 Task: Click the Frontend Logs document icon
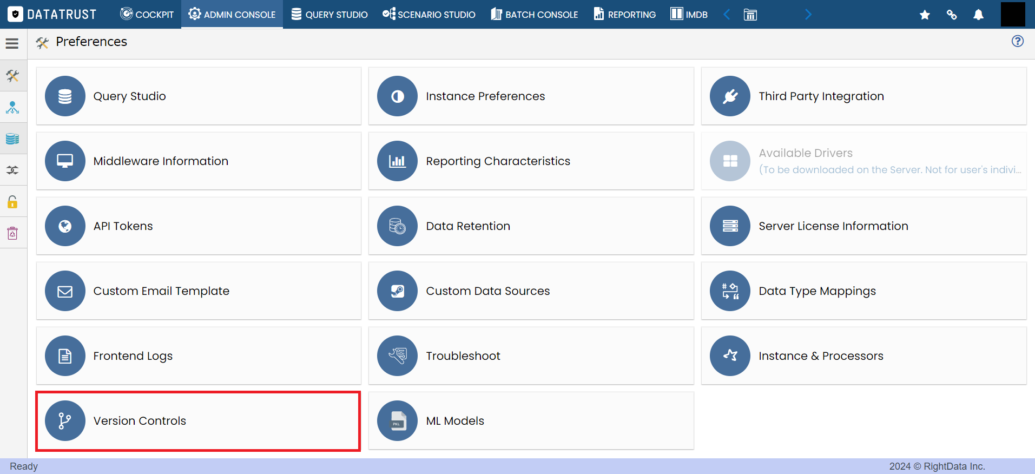click(65, 356)
